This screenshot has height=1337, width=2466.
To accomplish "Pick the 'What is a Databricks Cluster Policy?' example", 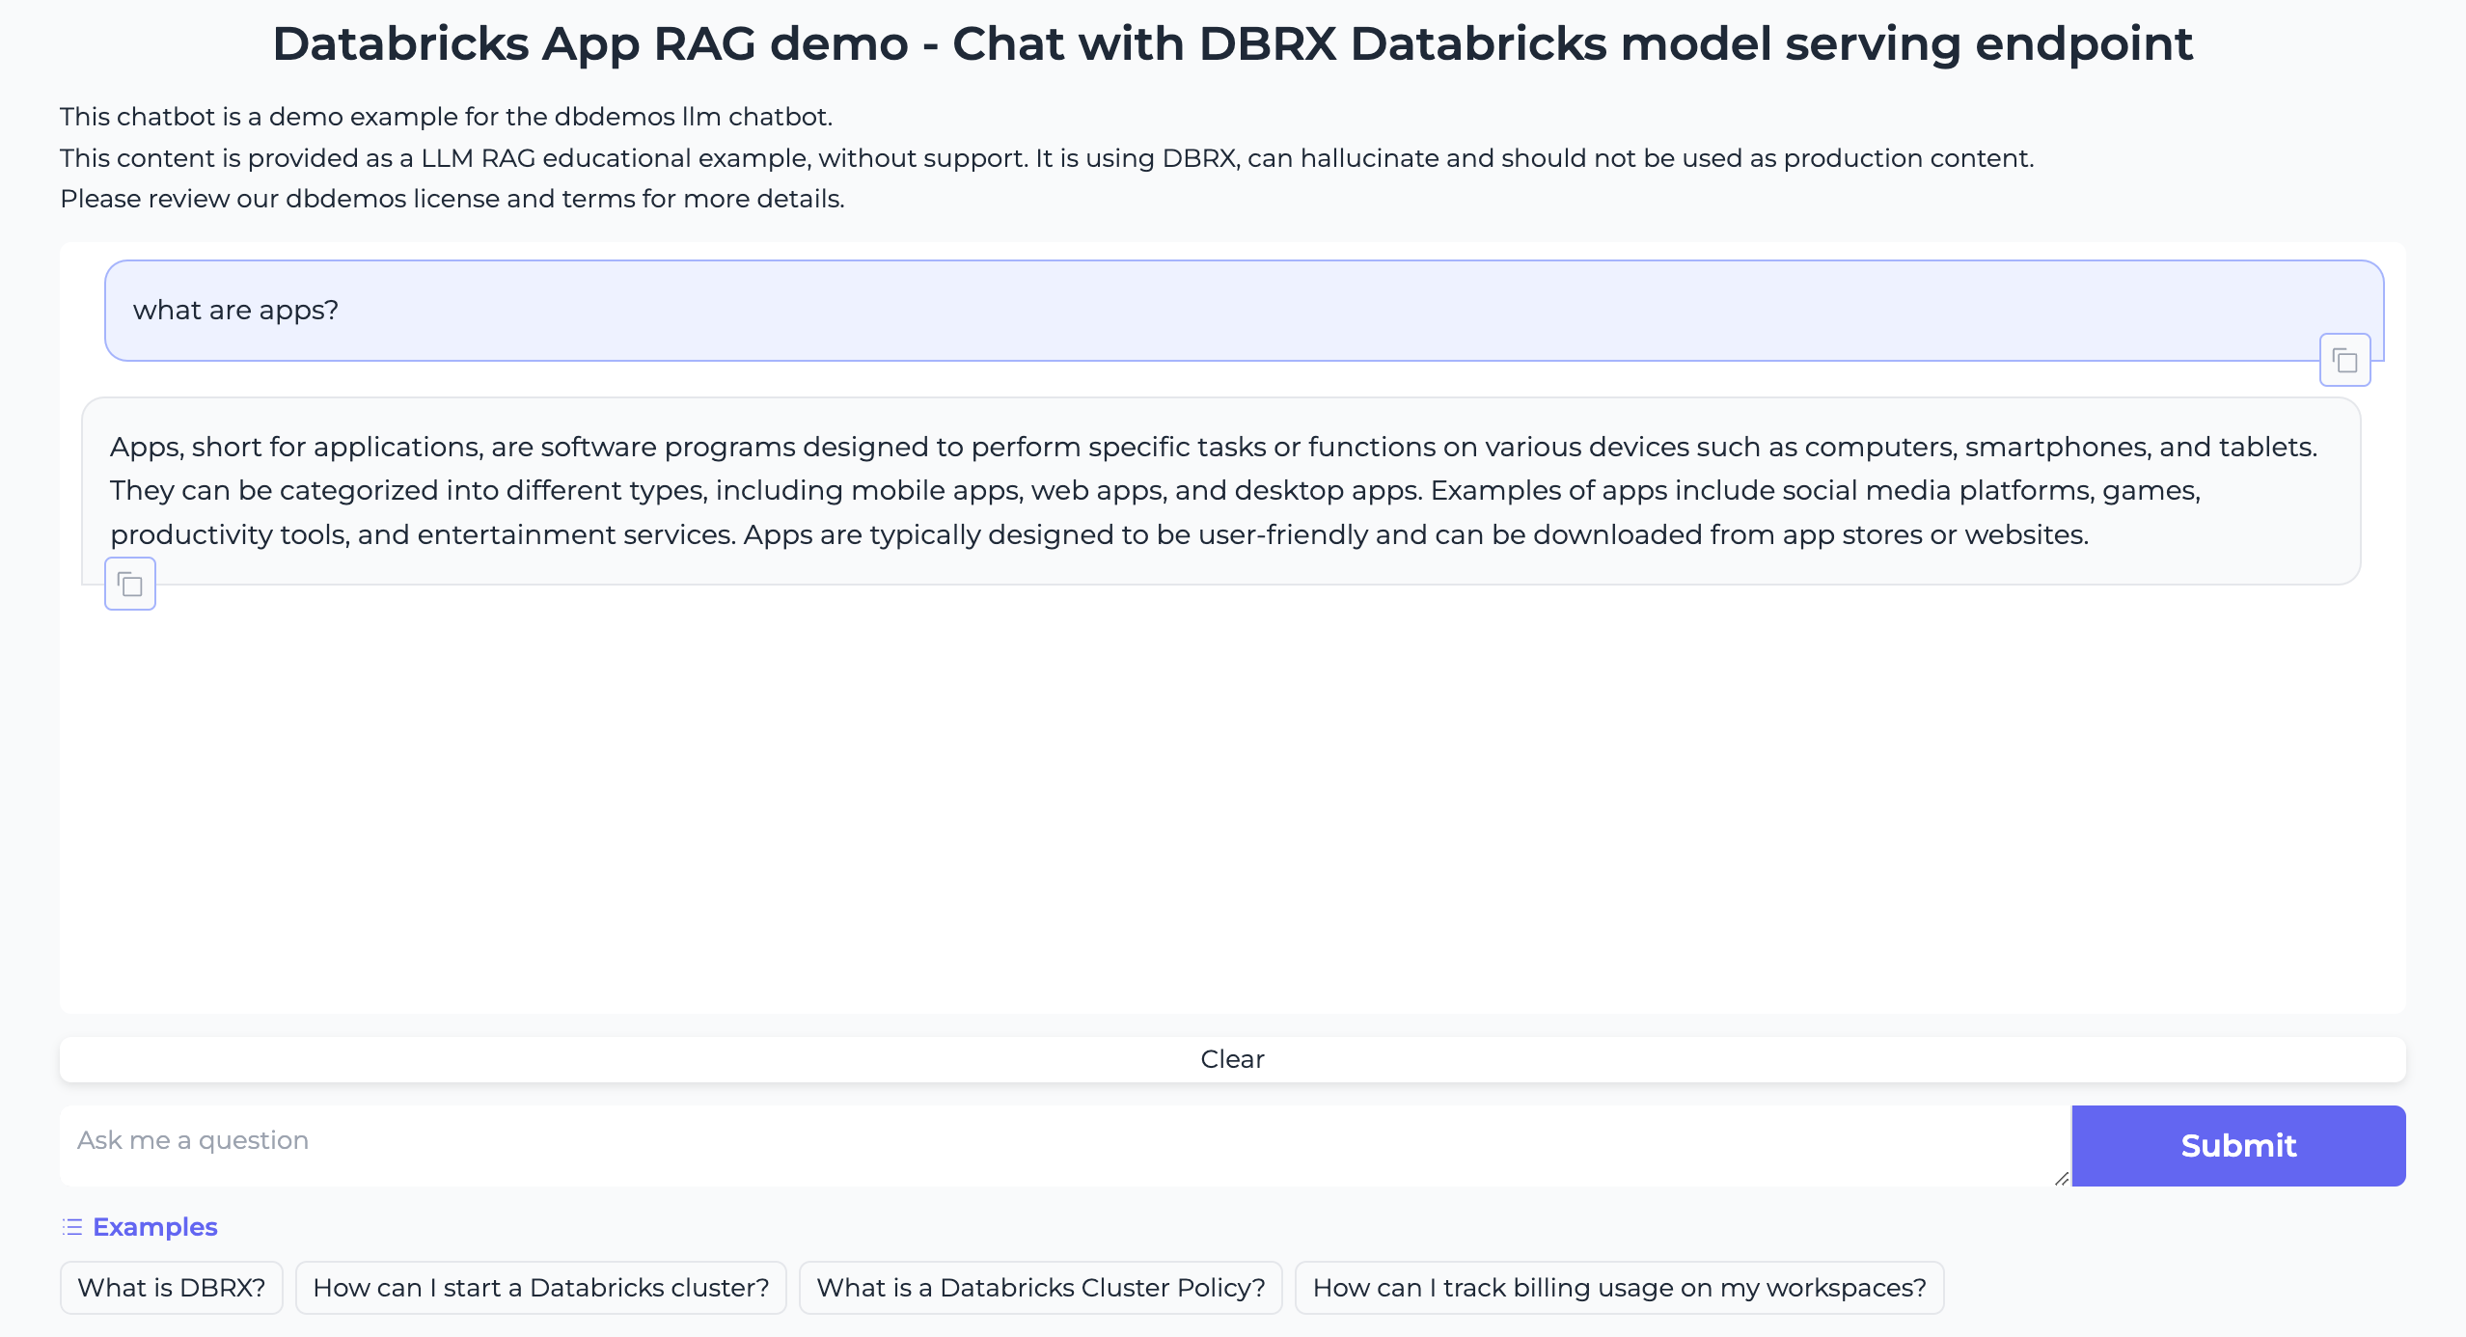I will coord(1041,1288).
